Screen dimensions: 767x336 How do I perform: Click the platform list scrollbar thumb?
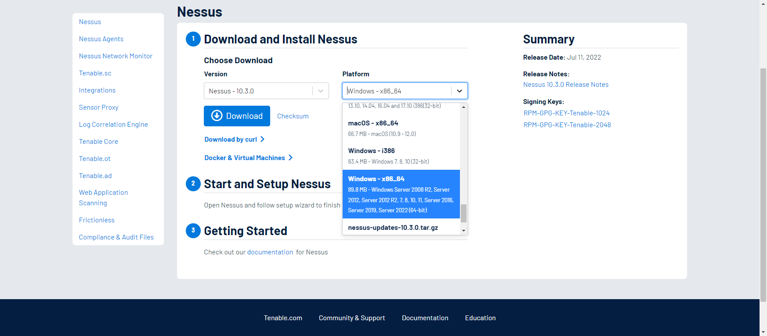coord(463,213)
